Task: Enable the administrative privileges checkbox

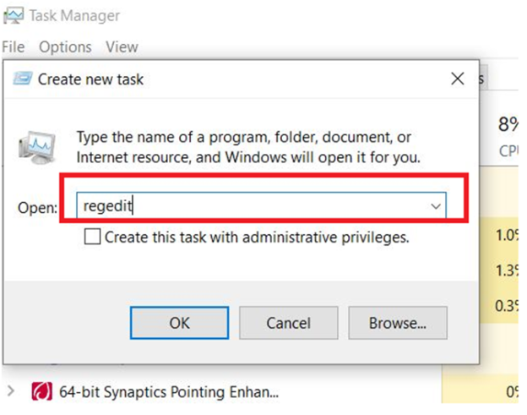Action: pos(92,238)
